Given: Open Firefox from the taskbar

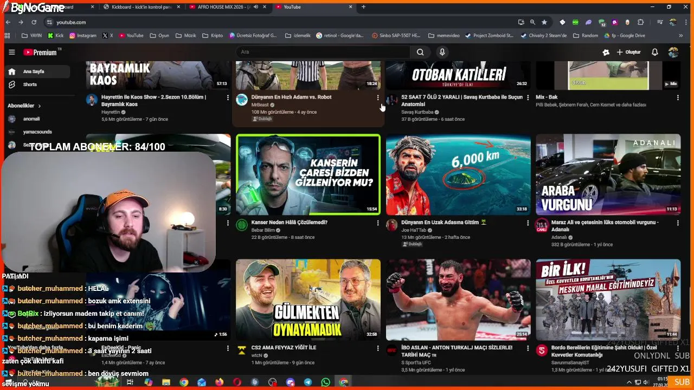Looking at the screenshot, I should pos(219,382).
